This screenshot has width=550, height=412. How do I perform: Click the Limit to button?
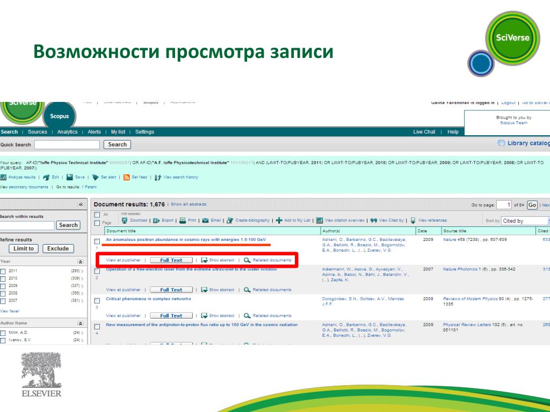pyautogui.click(x=24, y=248)
